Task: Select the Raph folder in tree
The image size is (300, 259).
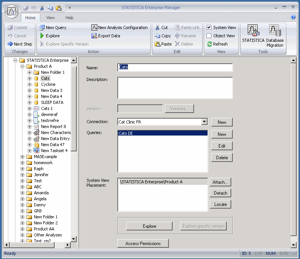Action: [x=39, y=169]
